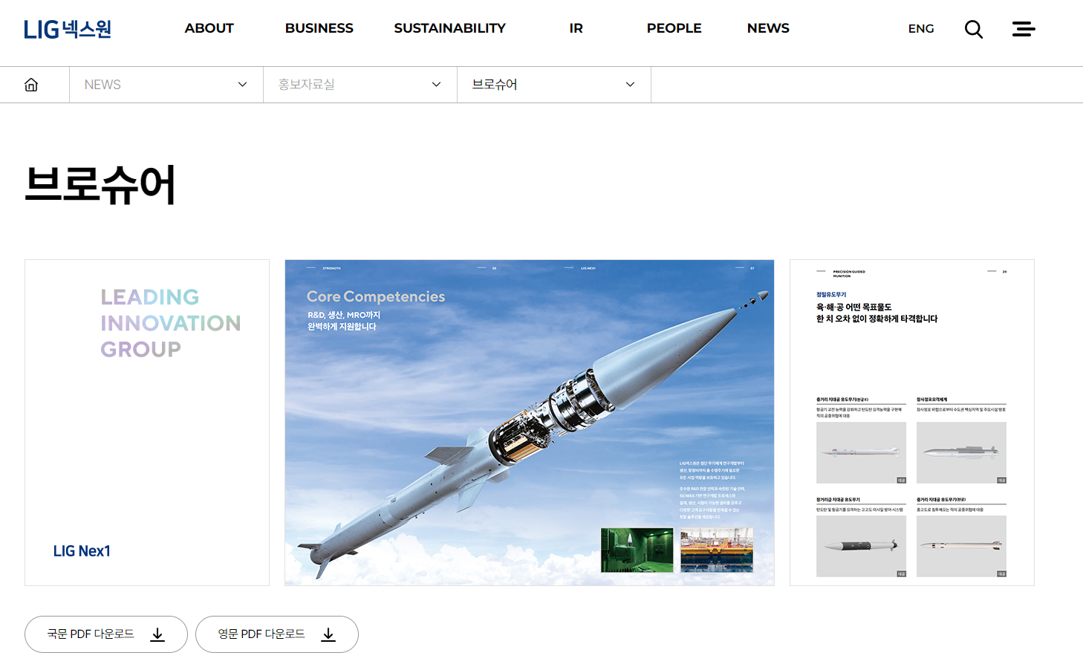Image resolution: width=1083 pixels, height=670 pixels.
Task: View the Core Competencies missile spread
Action: point(529,423)
